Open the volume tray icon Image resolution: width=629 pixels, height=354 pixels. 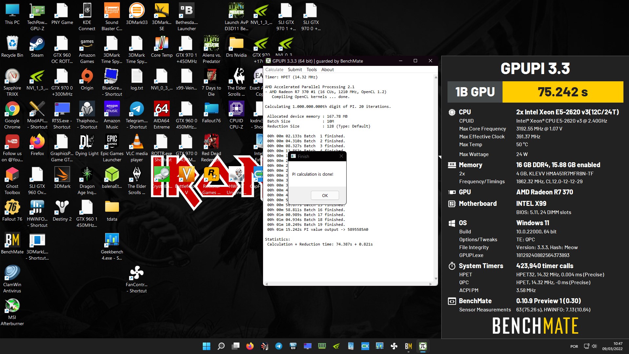[594, 346]
